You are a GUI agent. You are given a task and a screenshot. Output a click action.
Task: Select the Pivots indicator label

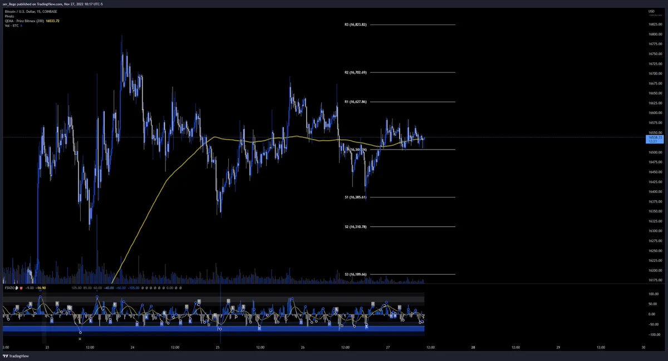click(9, 16)
